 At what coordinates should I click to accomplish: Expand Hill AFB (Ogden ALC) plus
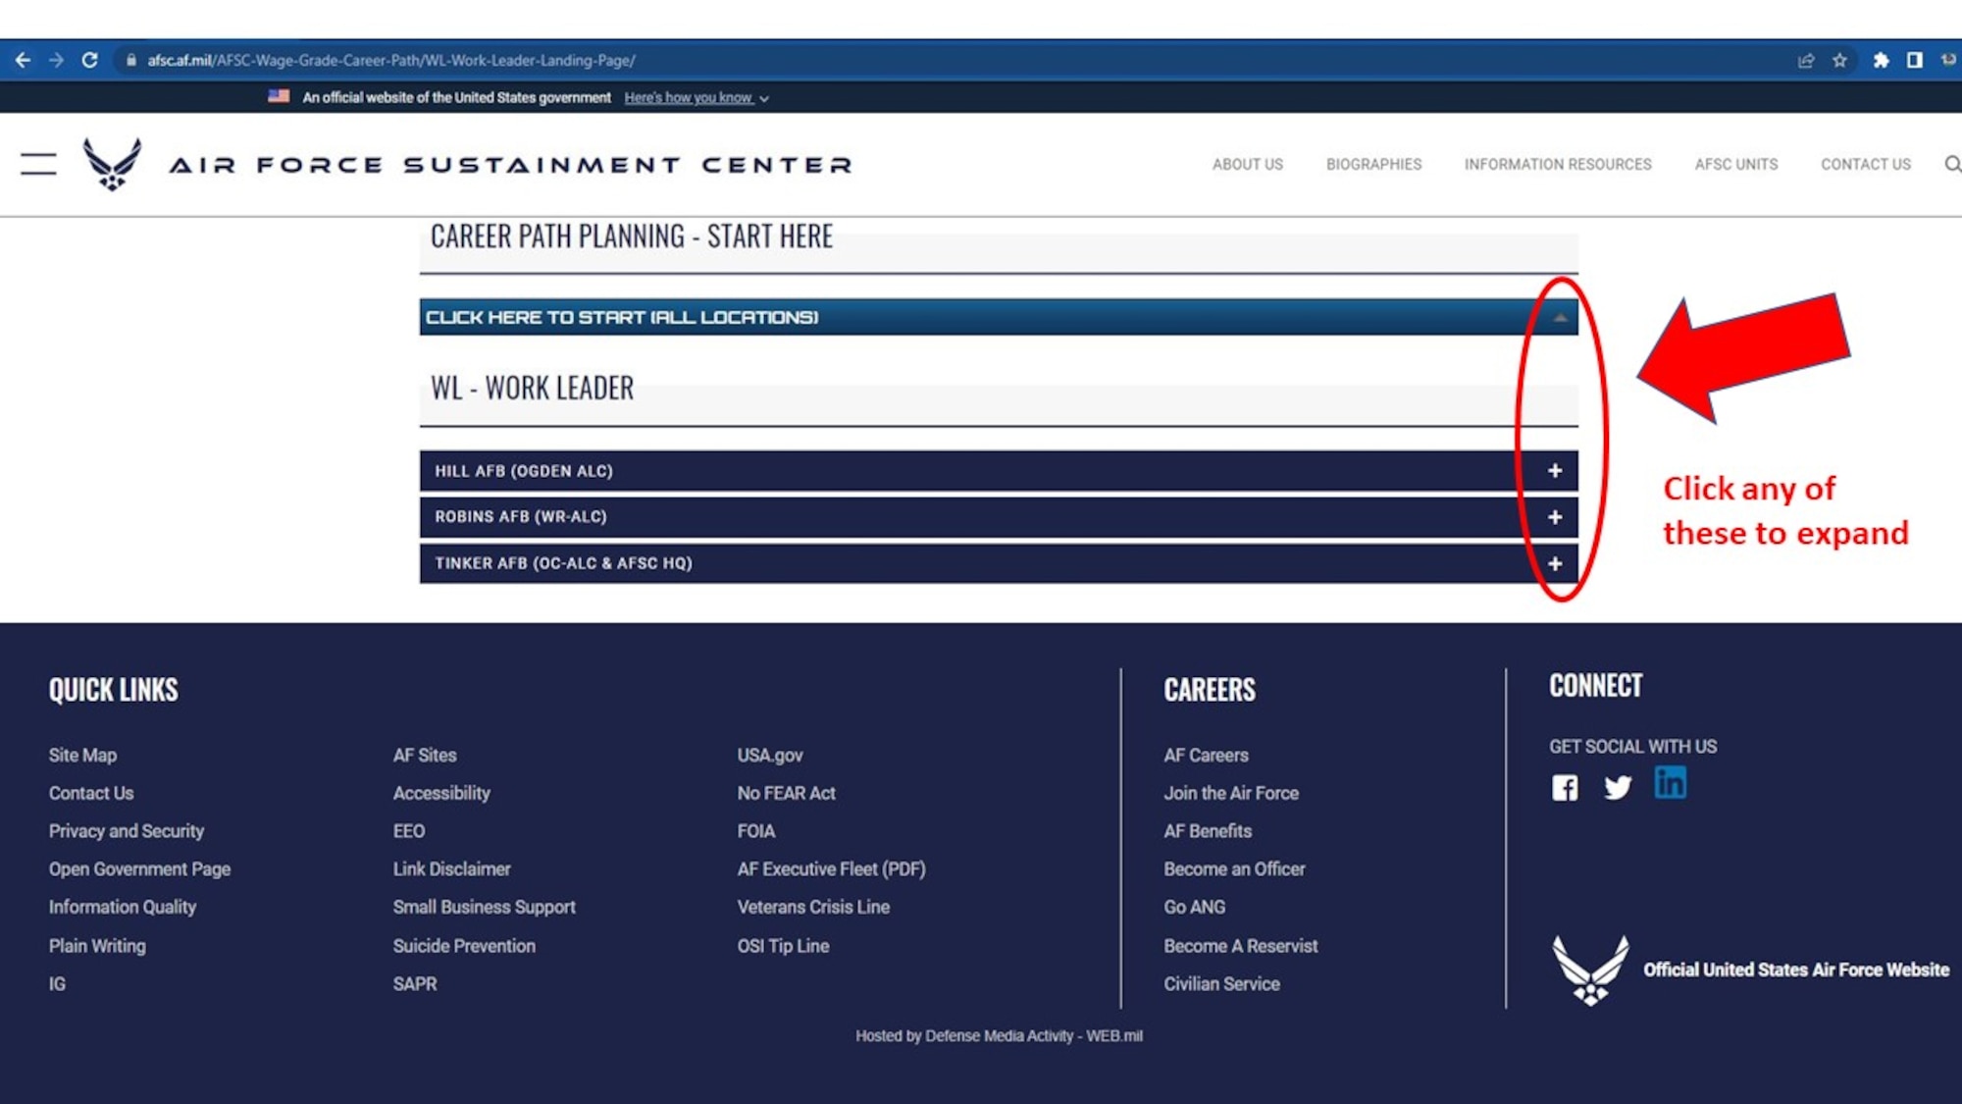tap(1555, 471)
